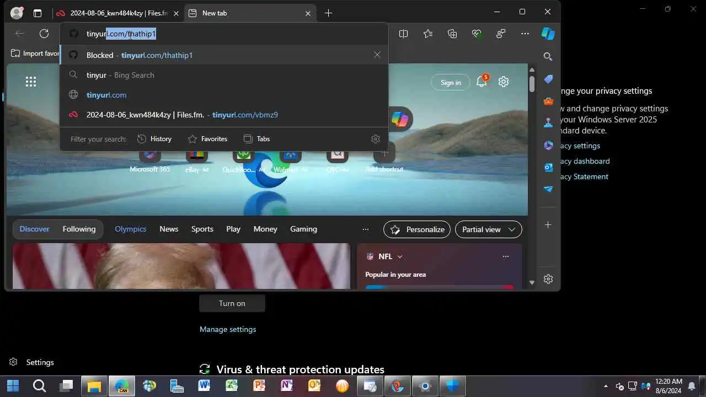The image size is (706, 397).
Task: Open the Play feed category
Action: (233, 229)
